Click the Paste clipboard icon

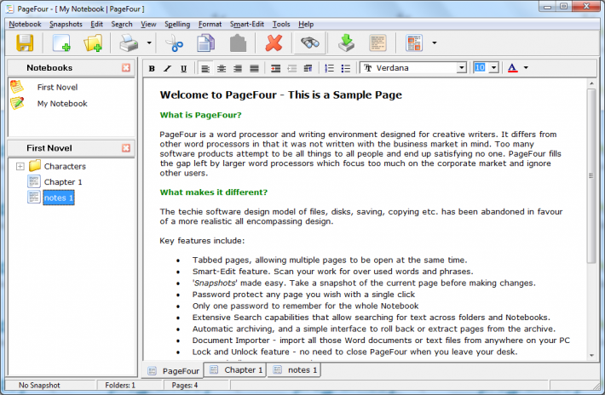click(238, 43)
